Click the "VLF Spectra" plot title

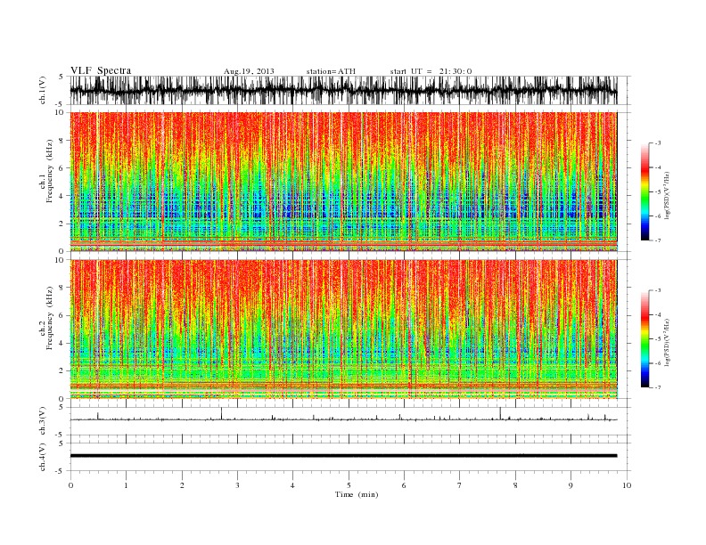(x=101, y=70)
